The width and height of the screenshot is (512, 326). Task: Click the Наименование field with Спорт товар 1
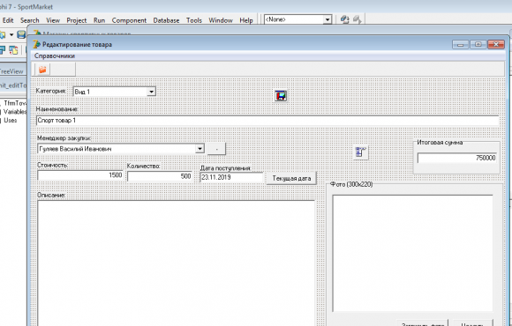tap(267, 121)
